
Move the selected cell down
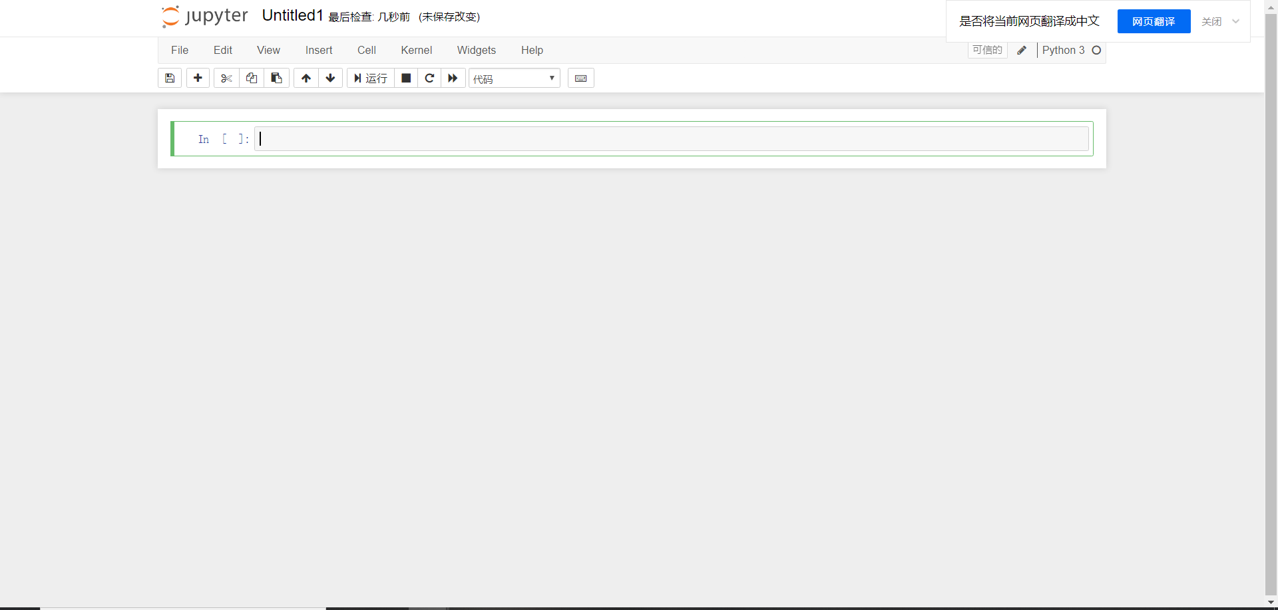[x=330, y=78]
